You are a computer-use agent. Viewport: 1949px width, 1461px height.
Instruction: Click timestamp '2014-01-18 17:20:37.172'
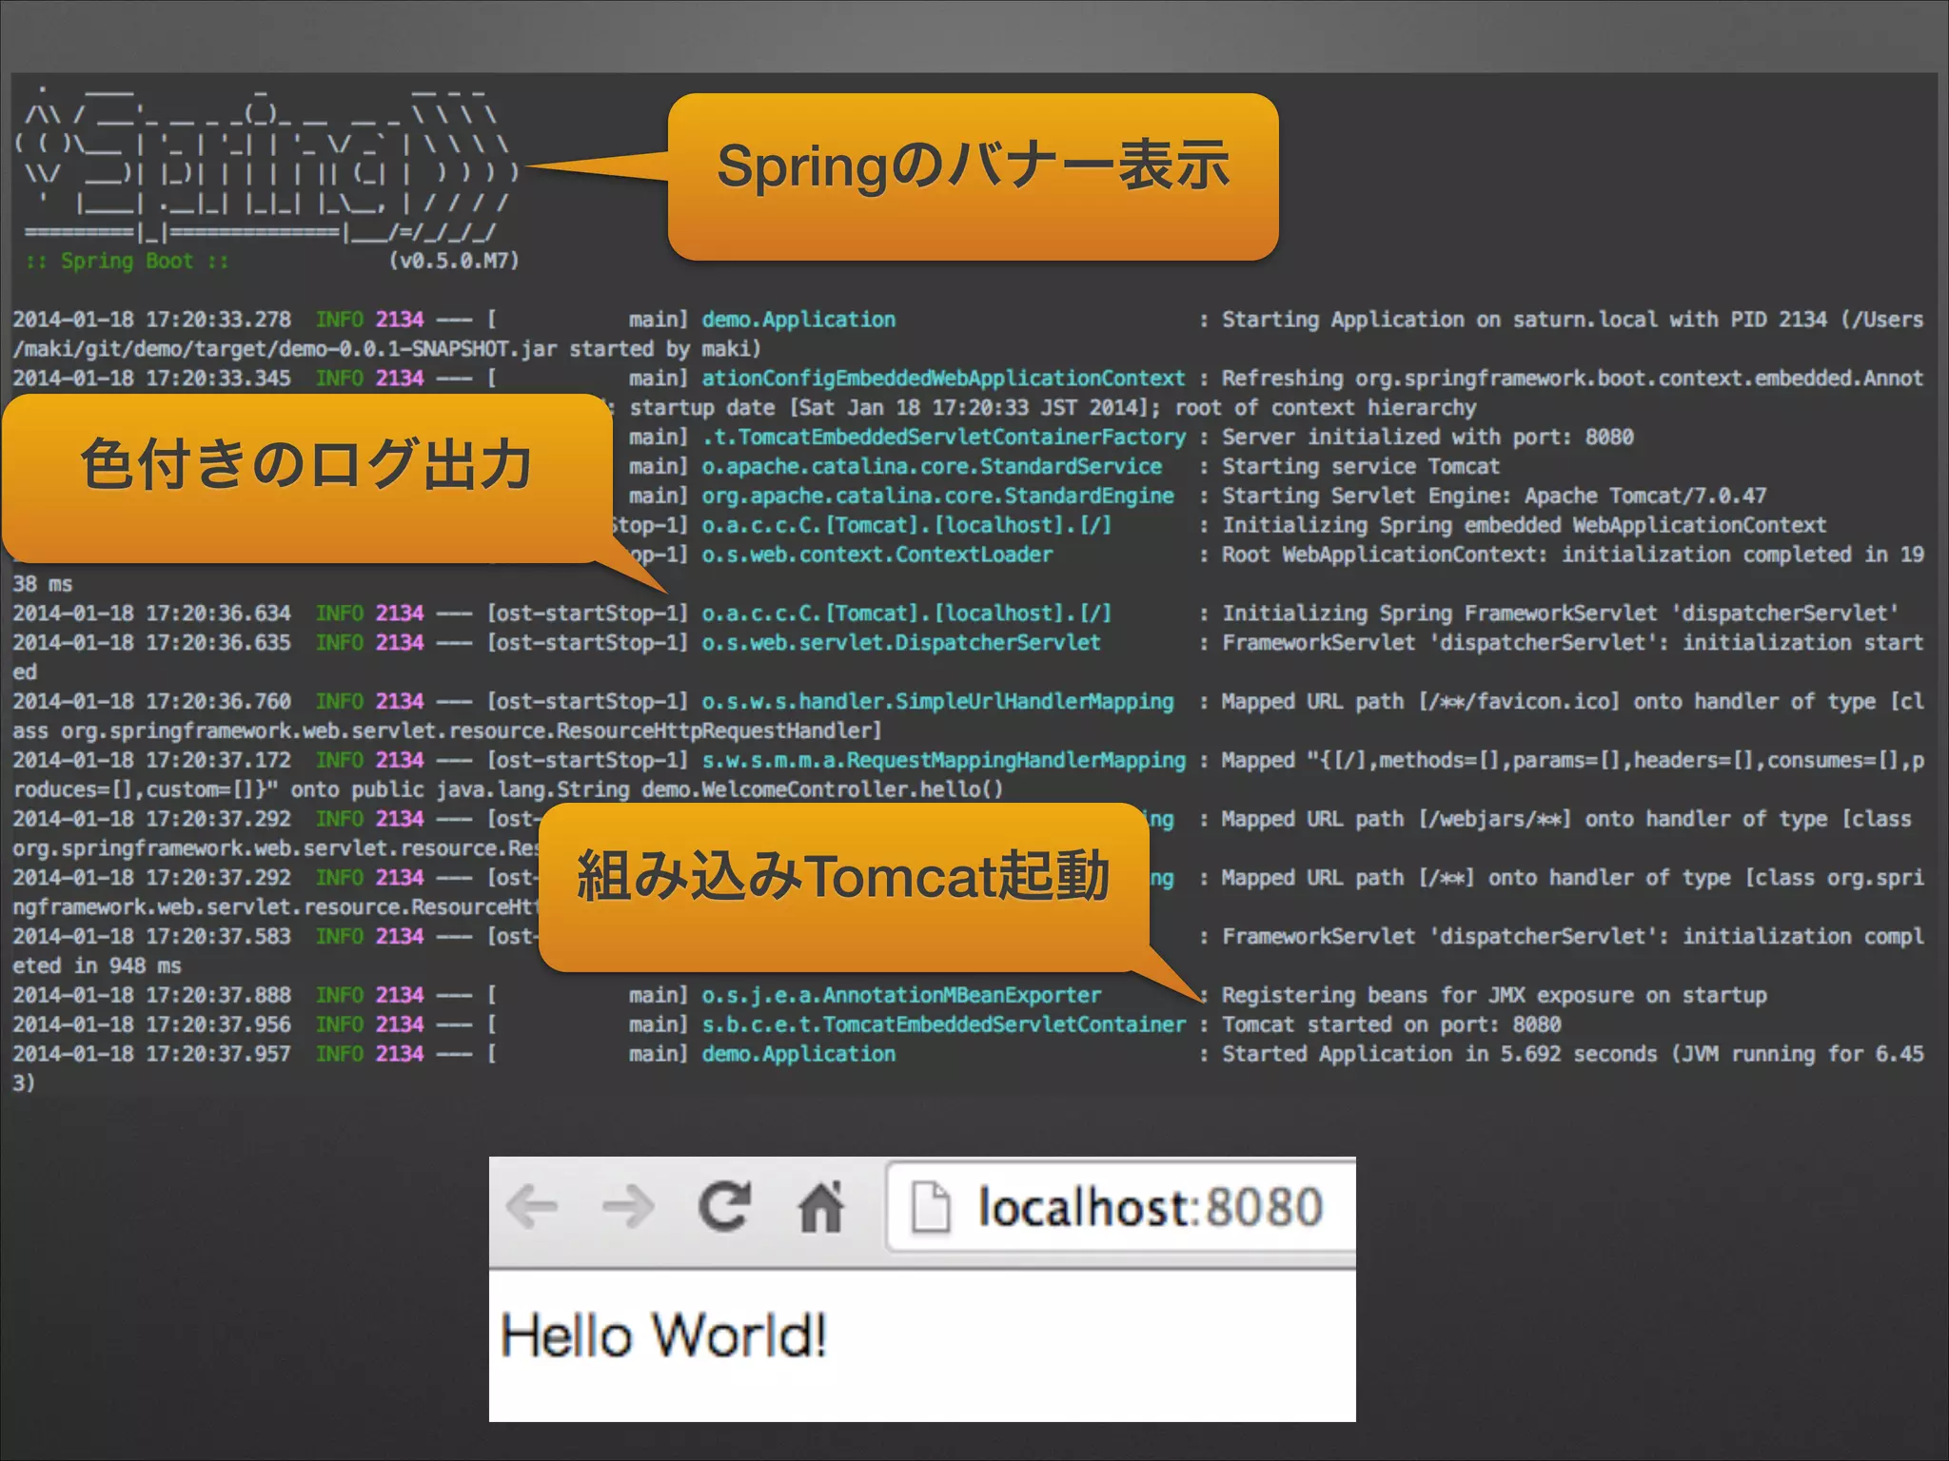pyautogui.click(x=152, y=760)
